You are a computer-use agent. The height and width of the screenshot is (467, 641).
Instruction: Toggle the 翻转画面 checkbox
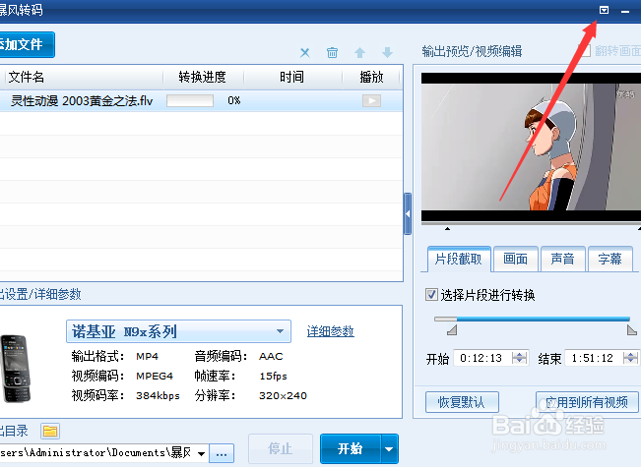pos(586,50)
